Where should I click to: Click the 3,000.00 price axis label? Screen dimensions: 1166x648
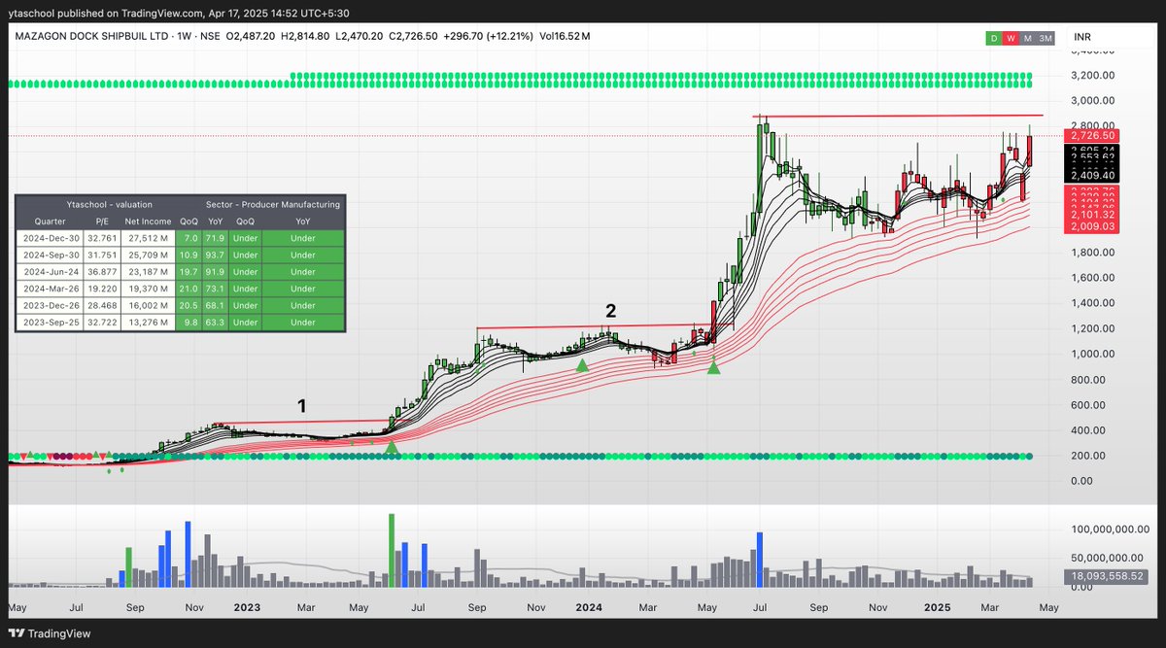pyautogui.click(x=1092, y=100)
